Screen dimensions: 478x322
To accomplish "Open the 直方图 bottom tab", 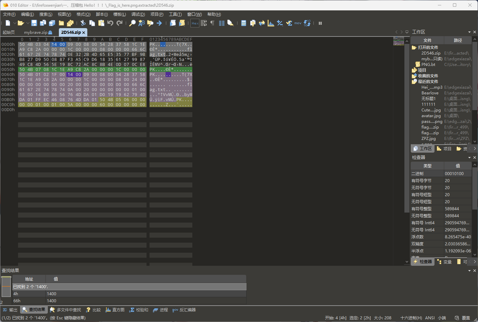I will pyautogui.click(x=115, y=310).
